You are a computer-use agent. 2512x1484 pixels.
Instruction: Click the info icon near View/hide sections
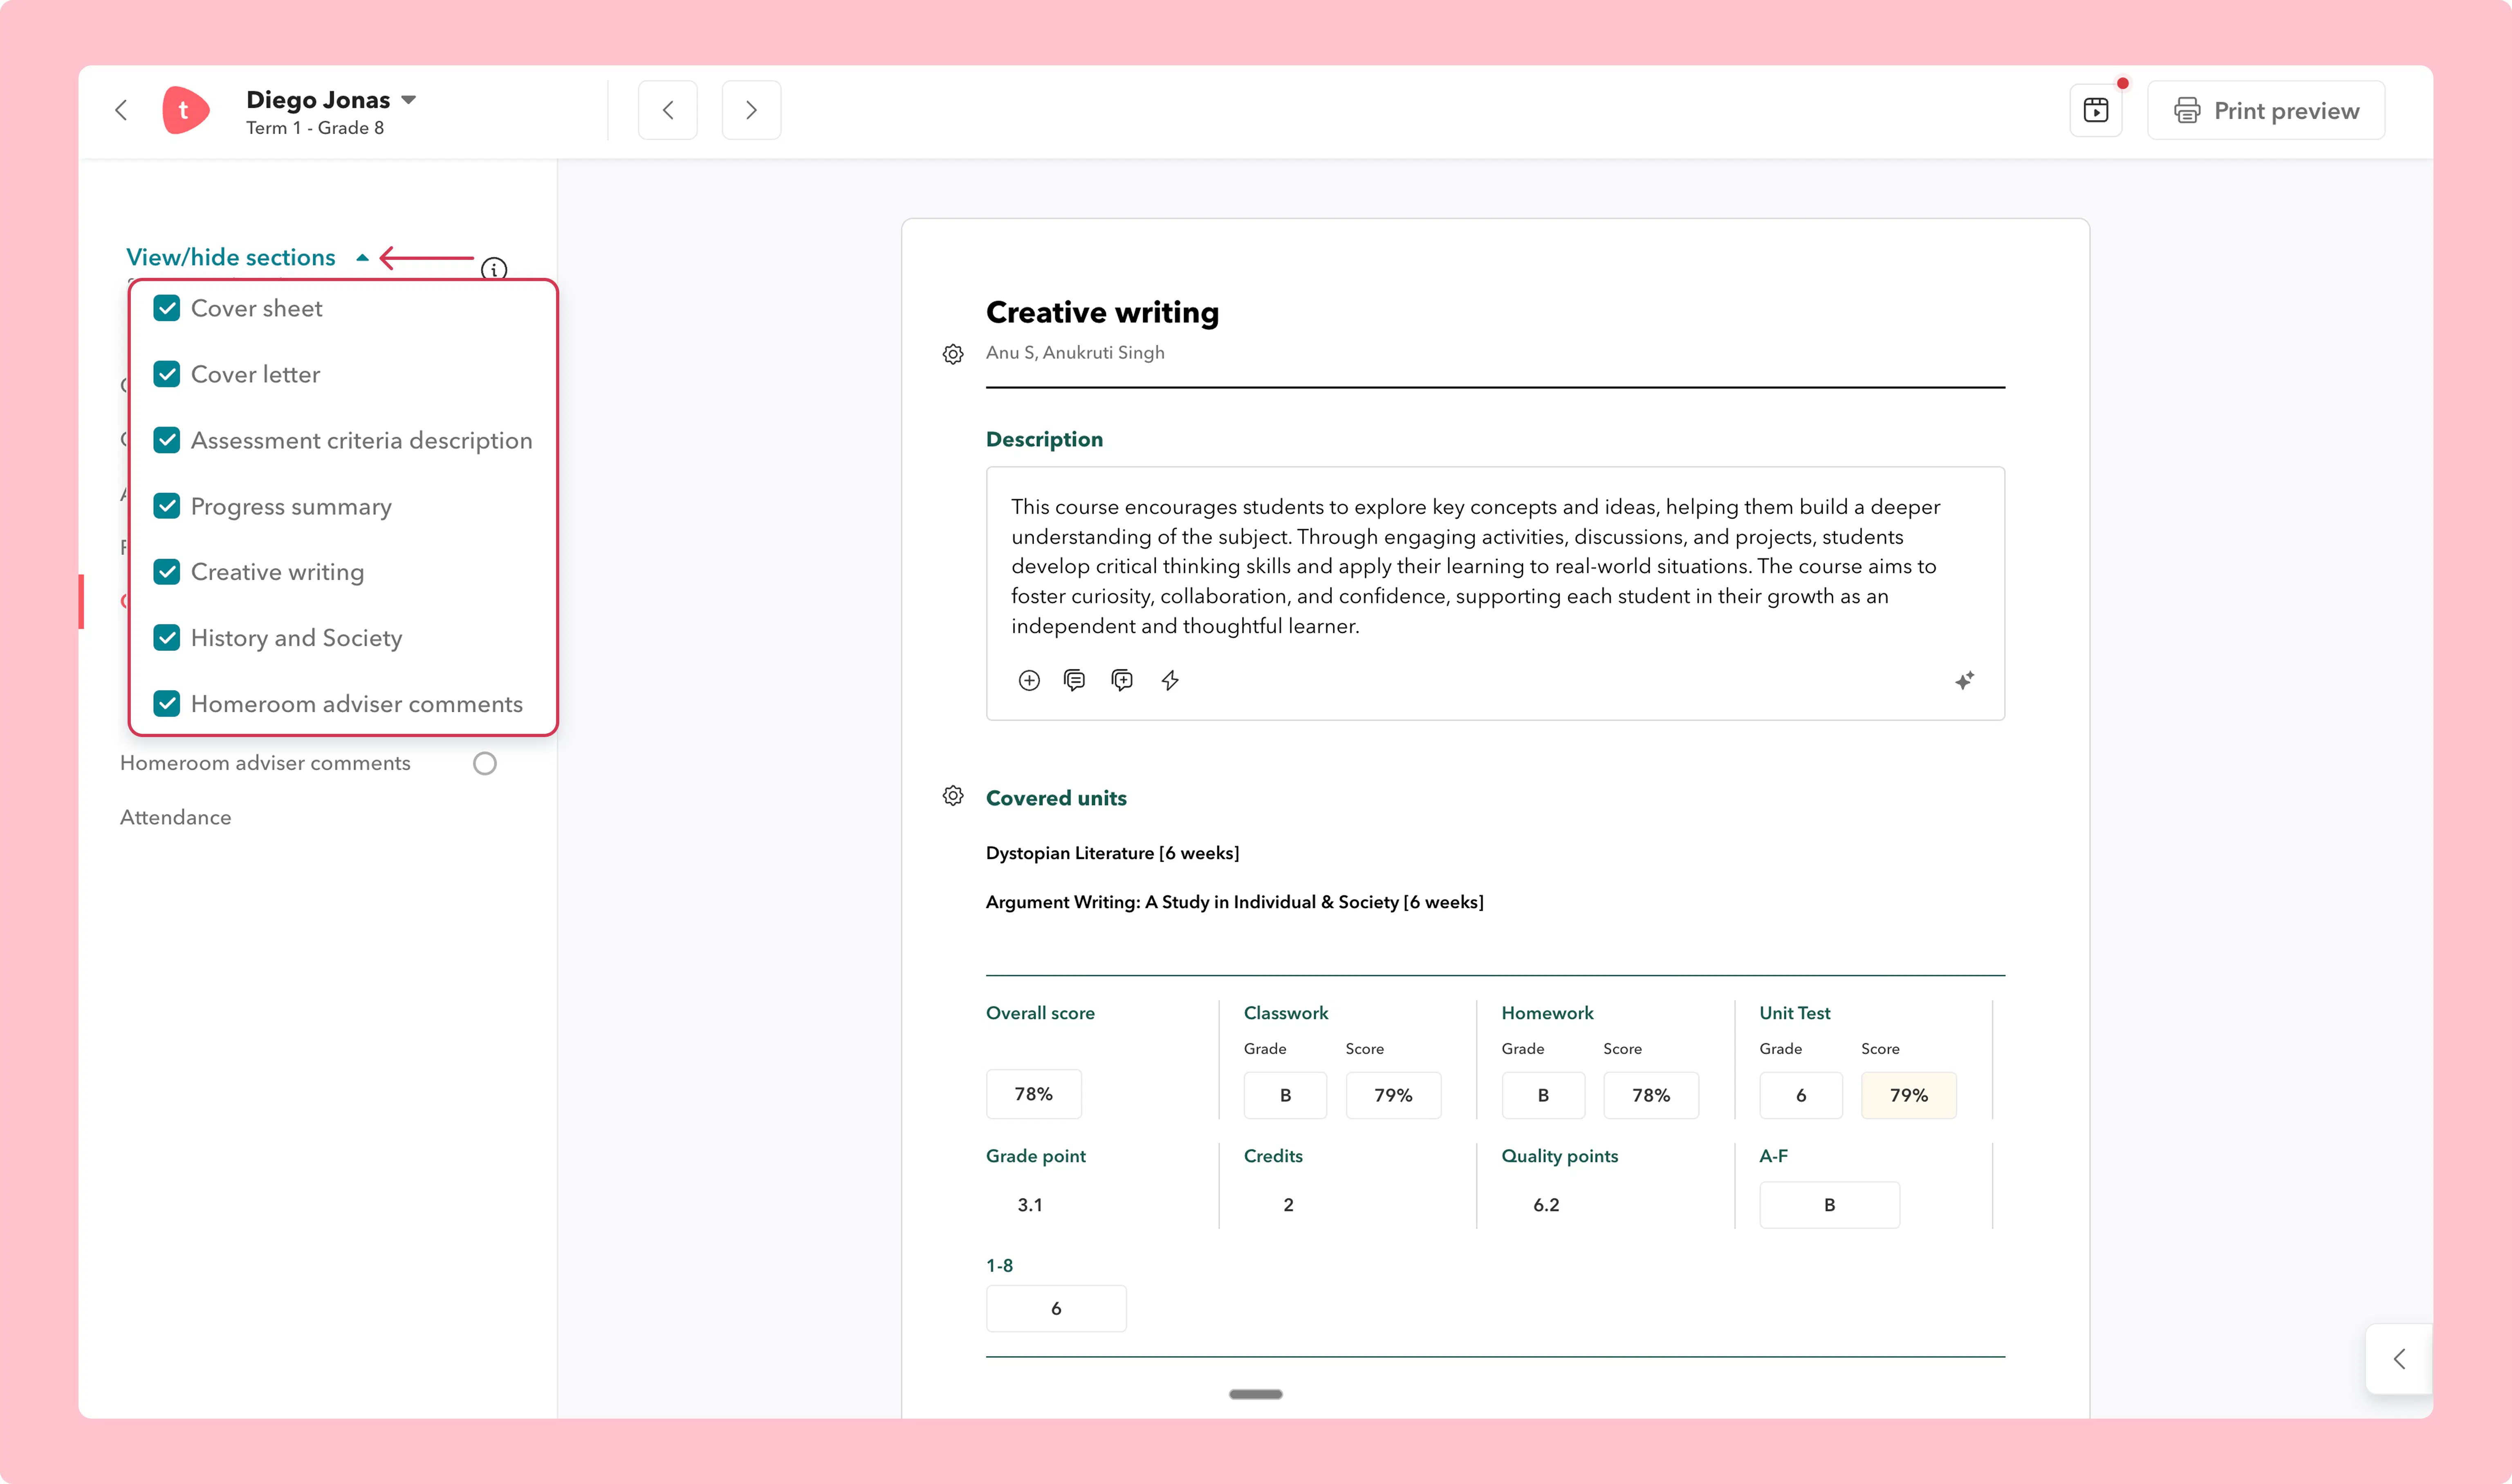(494, 269)
